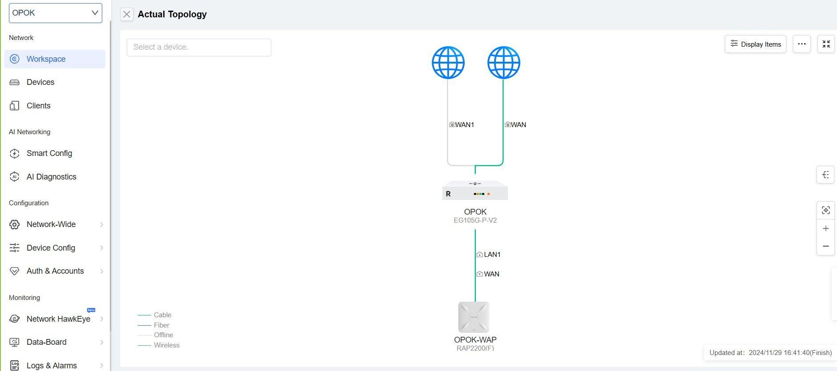Toggle the topology layout tree icon

pyautogui.click(x=826, y=175)
